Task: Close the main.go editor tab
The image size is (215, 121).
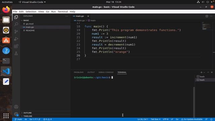Action: [x=88, y=16]
